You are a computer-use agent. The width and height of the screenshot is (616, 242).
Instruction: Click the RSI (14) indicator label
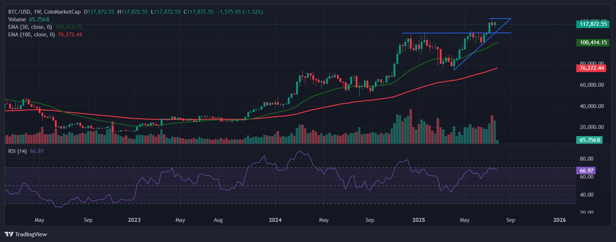point(17,151)
